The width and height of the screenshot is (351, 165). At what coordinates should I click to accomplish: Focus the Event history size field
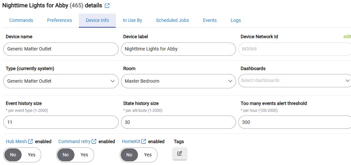(61, 122)
